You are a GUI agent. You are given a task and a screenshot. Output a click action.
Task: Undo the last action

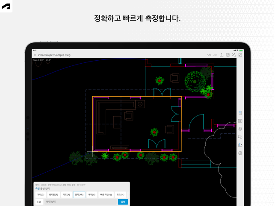pos(209,55)
